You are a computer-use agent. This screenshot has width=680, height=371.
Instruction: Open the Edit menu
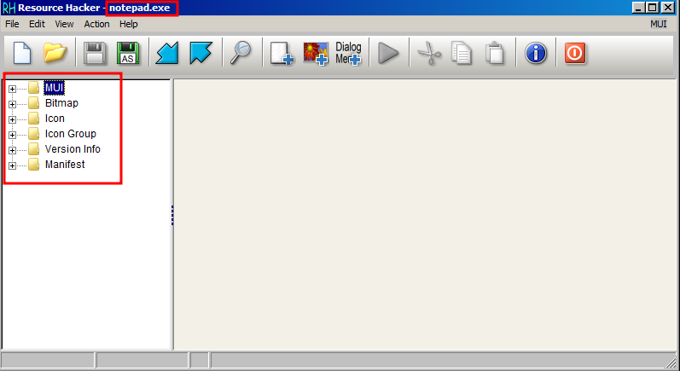click(x=37, y=24)
